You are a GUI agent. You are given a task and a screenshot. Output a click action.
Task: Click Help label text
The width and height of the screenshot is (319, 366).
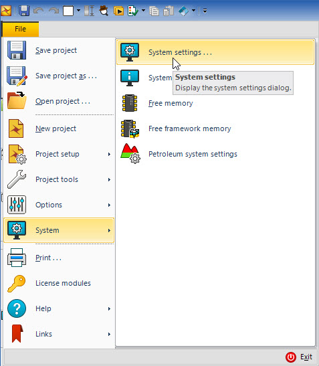coord(43,308)
